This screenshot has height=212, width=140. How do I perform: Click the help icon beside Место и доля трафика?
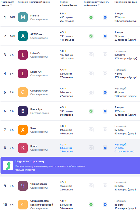(11, 5)
